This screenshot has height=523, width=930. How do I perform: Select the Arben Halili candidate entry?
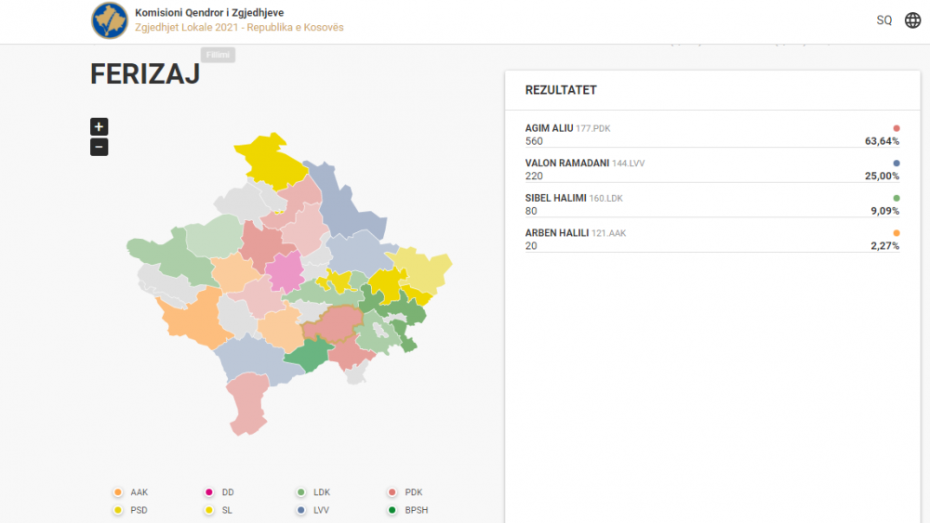(x=711, y=239)
